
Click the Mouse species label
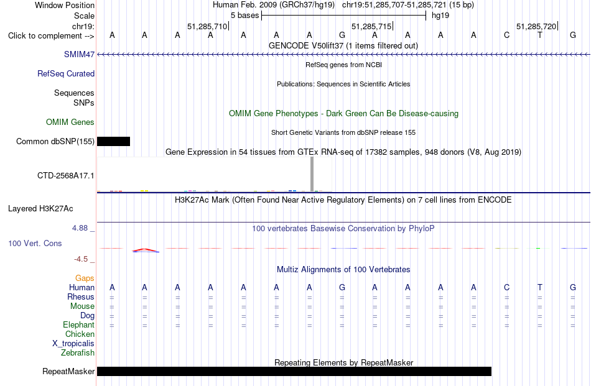[x=82, y=306]
